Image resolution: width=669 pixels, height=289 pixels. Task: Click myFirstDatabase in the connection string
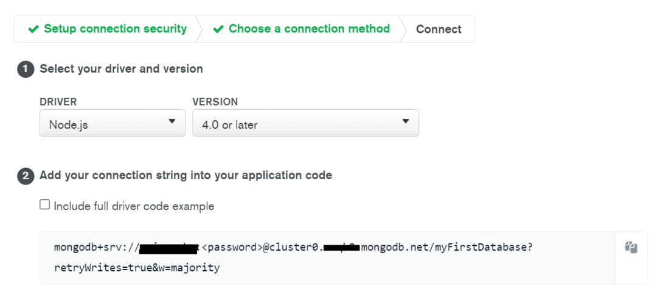click(488, 248)
